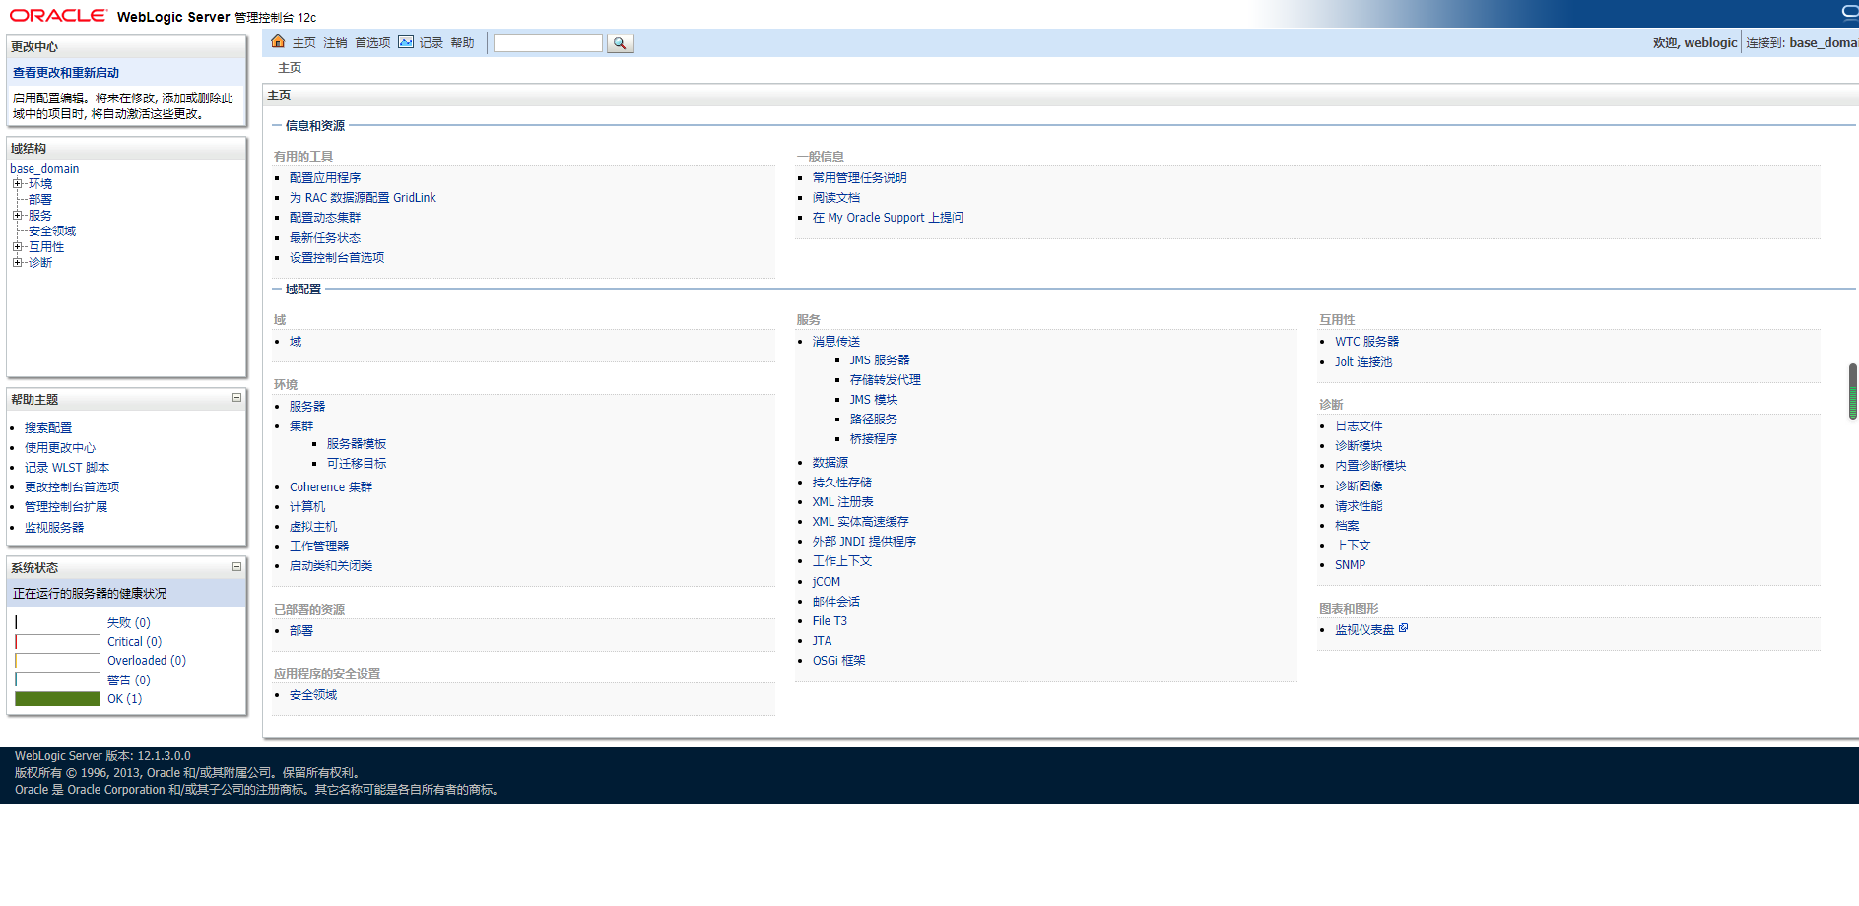The height and width of the screenshot is (906, 1859).
Task: Open 搜索配置 help topic
Action: (48, 428)
